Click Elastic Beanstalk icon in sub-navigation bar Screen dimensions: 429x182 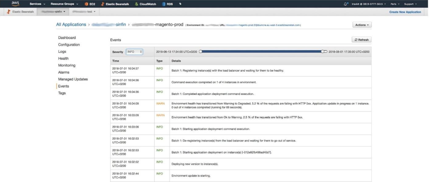pyautogui.click(x=9, y=12)
